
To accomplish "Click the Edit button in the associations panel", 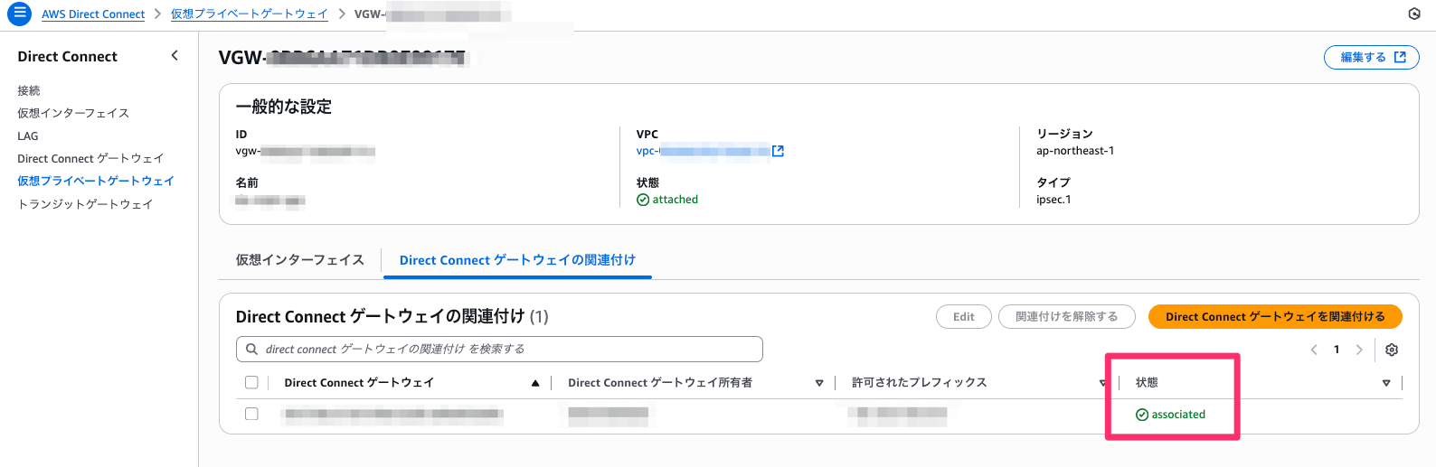I will pos(964,317).
